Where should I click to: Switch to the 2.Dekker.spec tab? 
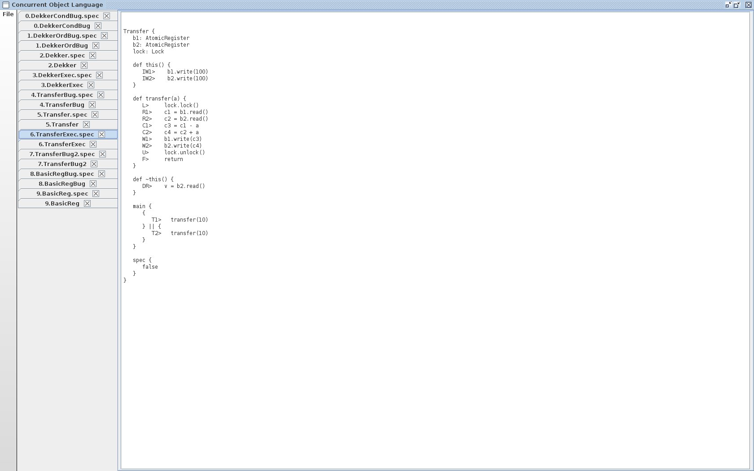coord(62,55)
